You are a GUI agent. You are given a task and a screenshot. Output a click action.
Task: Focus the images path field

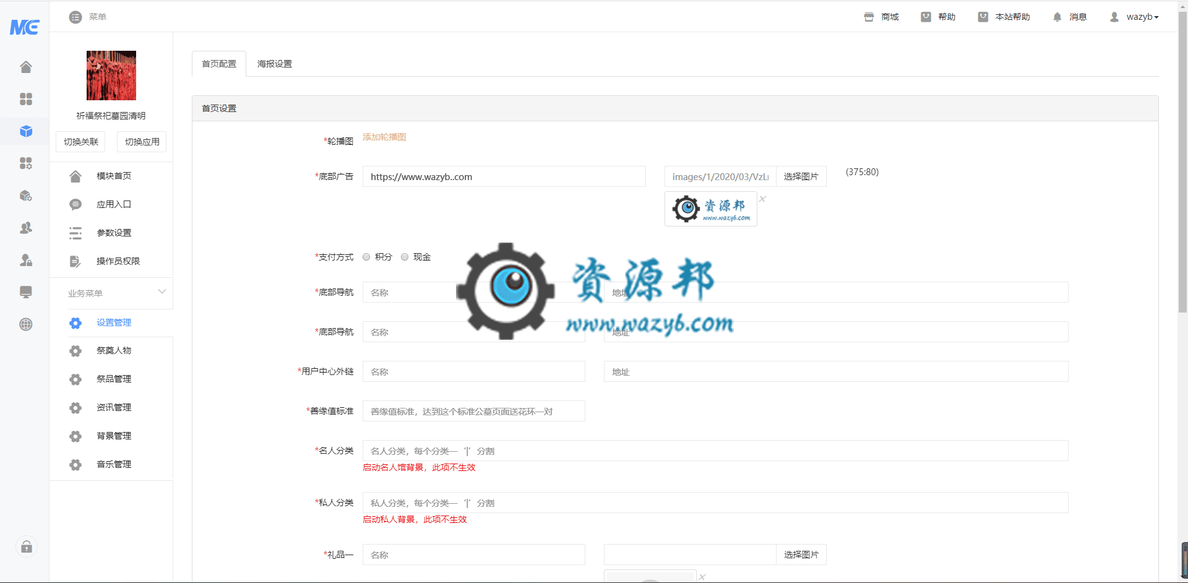720,176
